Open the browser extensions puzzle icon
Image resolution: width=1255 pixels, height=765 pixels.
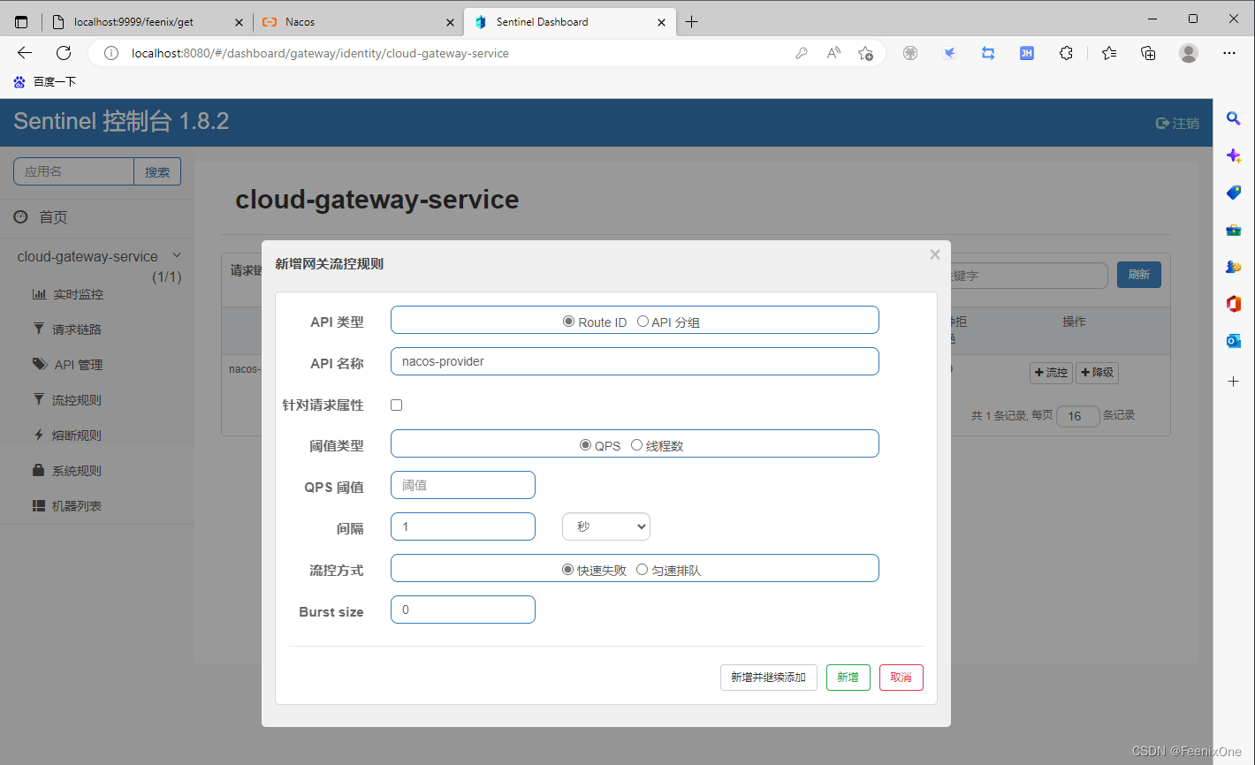(x=1066, y=53)
